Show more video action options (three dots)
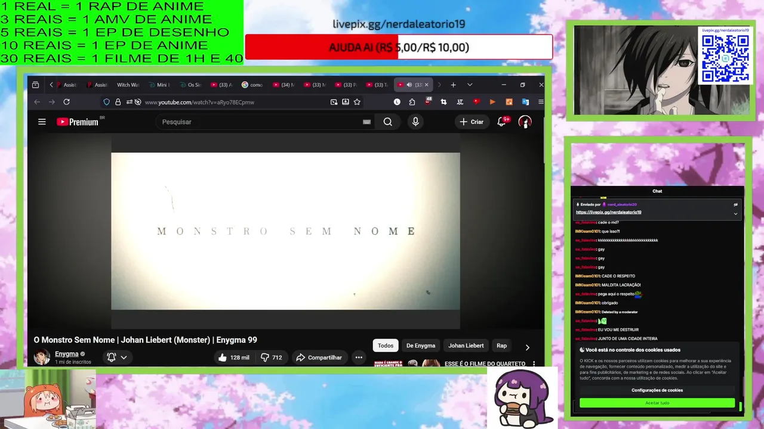Image resolution: width=764 pixels, height=429 pixels. point(359,357)
